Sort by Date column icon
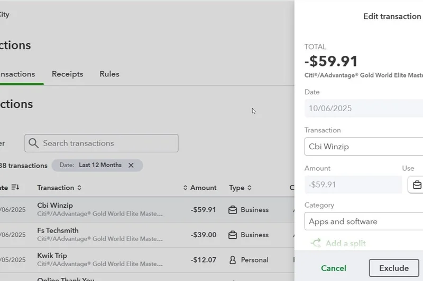This screenshot has width=423, height=281. (x=15, y=187)
